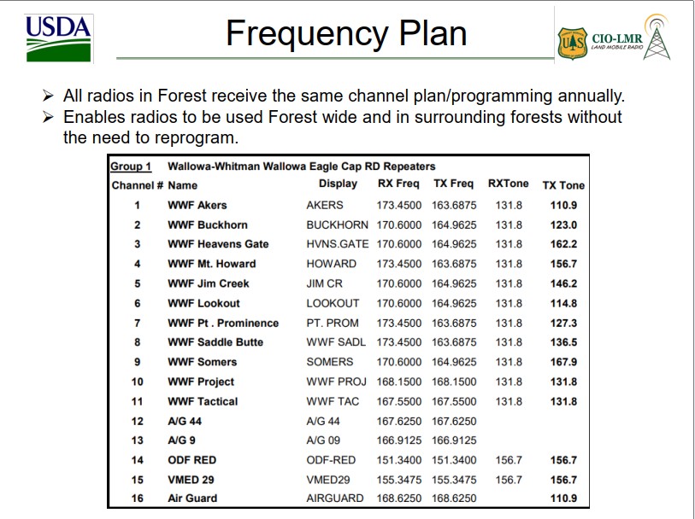The width and height of the screenshot is (695, 519).
Task: Click the 'HOWARD' display cell
Action: [331, 264]
